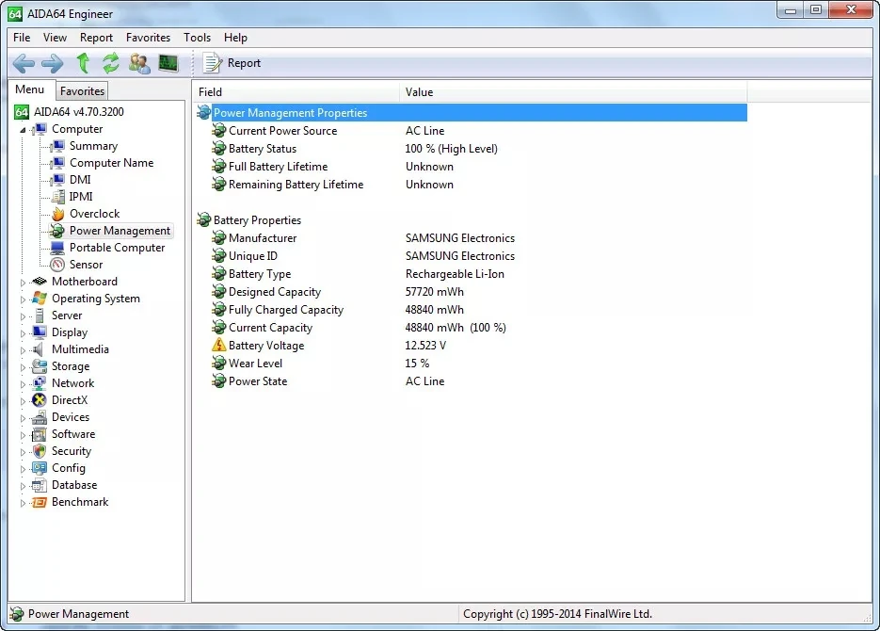The width and height of the screenshot is (880, 631).
Task: Expand the Server node arrow
Action: tap(23, 316)
